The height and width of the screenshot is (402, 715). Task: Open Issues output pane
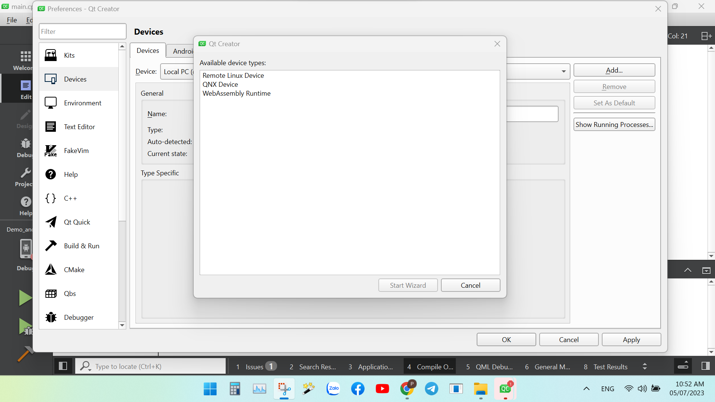(255, 366)
